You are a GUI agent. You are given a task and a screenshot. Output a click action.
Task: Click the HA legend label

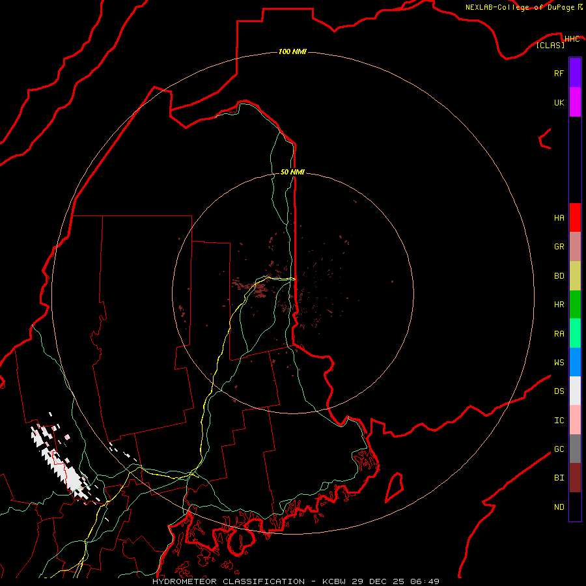tap(559, 217)
